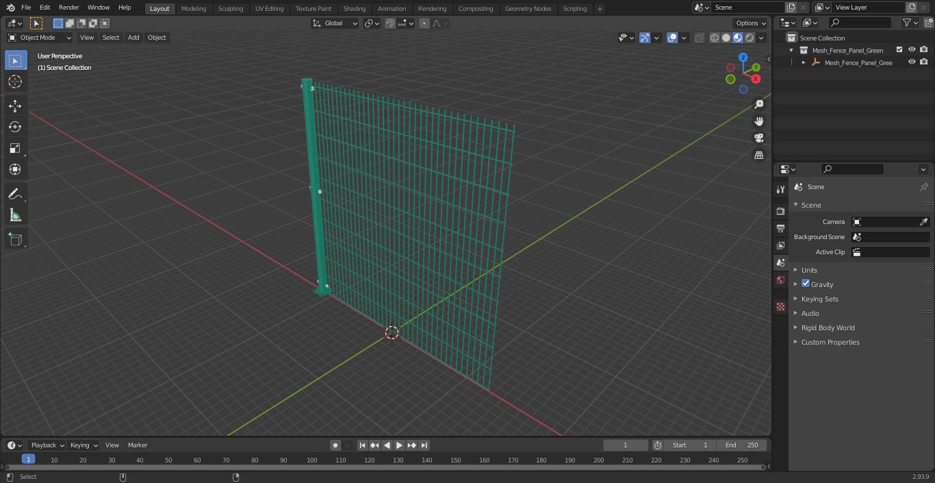This screenshot has height=483, width=935.
Task: Disable render for Mesh_Fence_Panel_Green collection
Action: point(924,50)
